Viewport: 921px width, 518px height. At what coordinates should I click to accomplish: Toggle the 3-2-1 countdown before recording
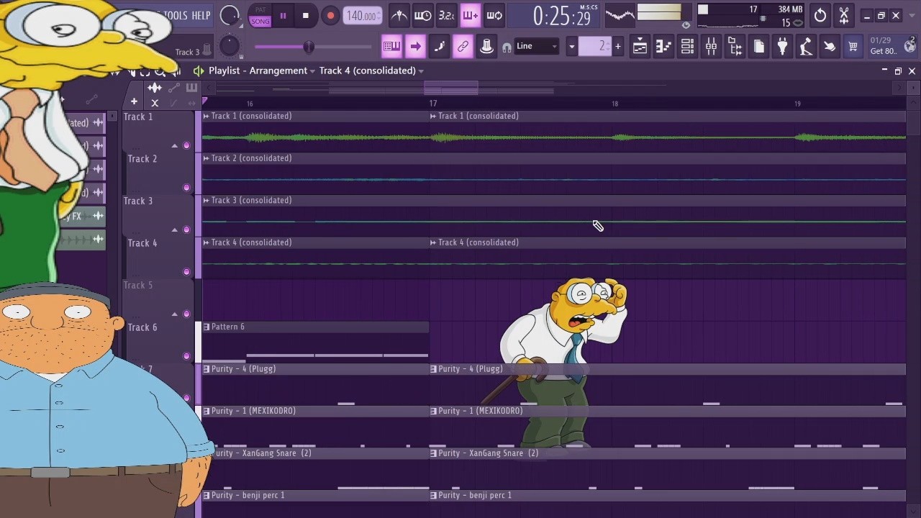[x=446, y=15]
